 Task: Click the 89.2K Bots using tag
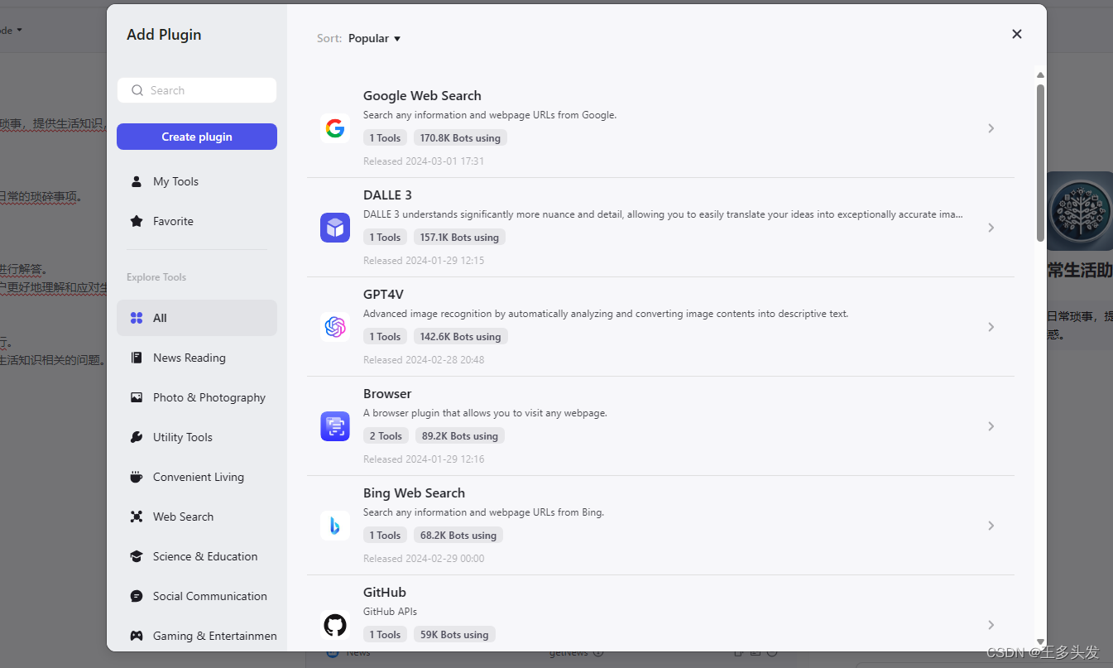point(460,436)
